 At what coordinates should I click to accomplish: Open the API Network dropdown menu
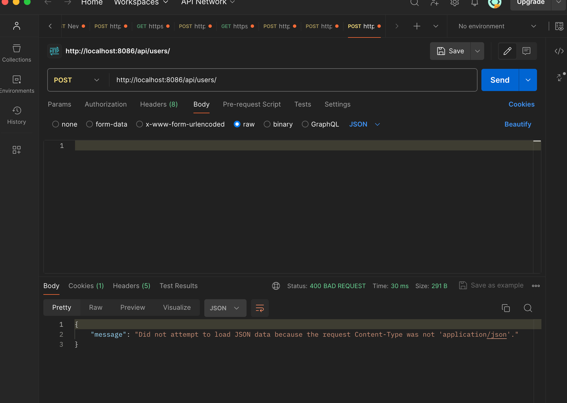click(x=208, y=2)
